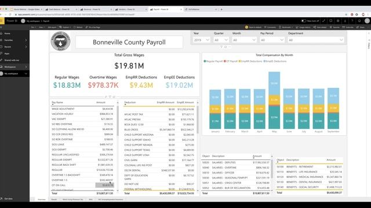Switch to the Payroll browser tab
This screenshot has height=208, width=371.
pos(165,9)
